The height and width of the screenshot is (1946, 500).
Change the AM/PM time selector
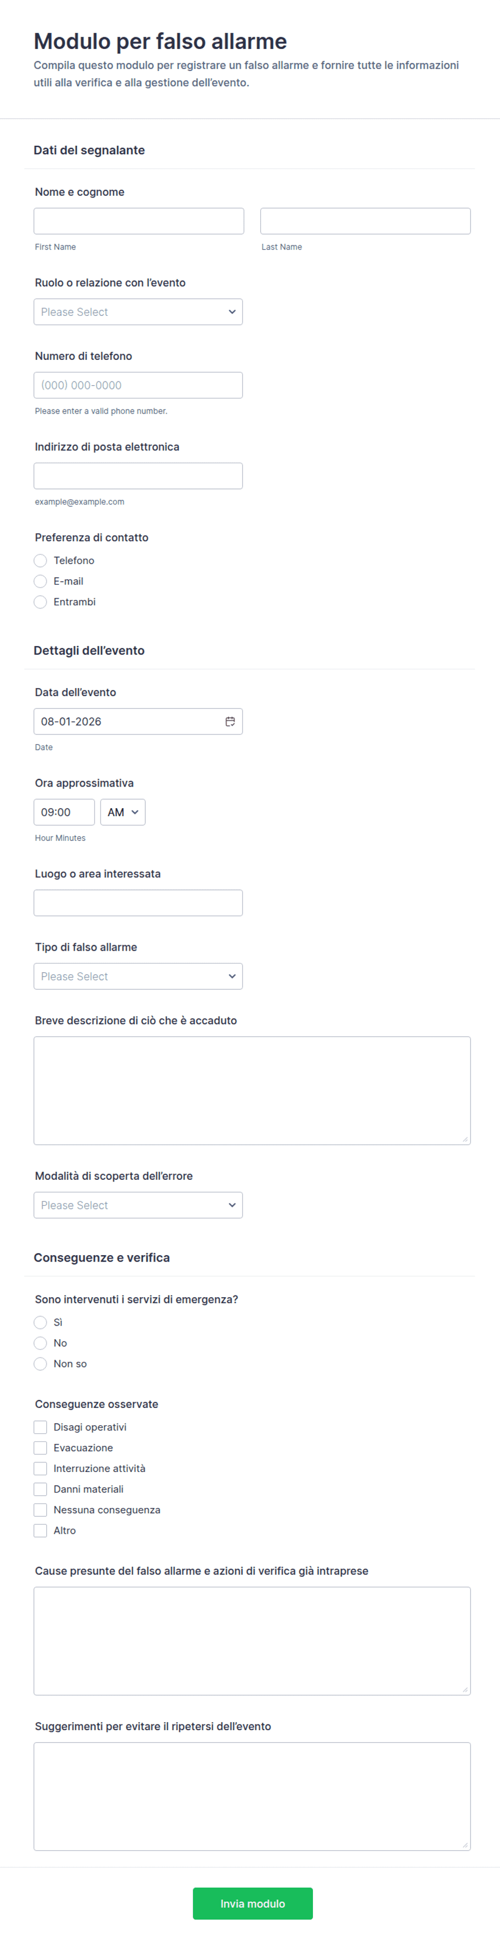[123, 812]
